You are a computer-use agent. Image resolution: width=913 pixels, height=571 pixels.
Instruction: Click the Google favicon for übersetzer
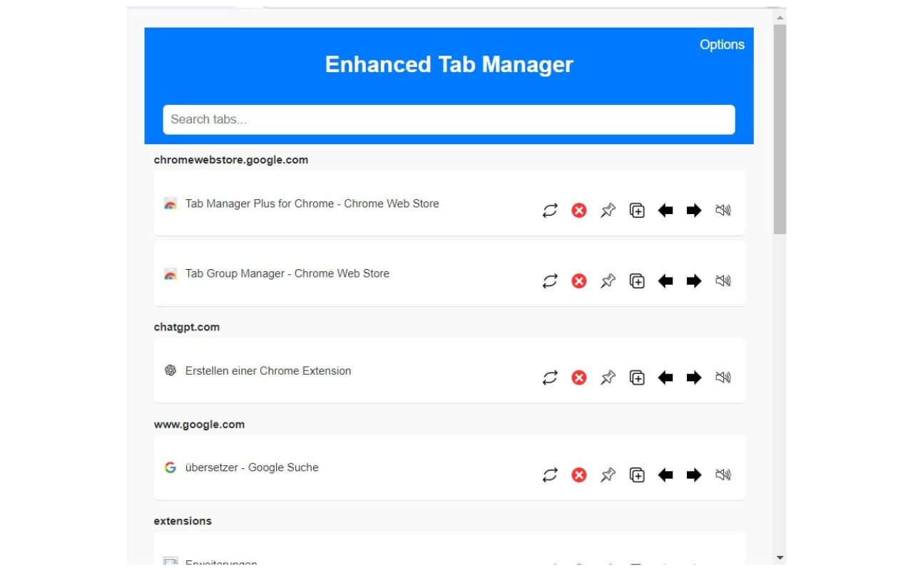[x=170, y=468]
